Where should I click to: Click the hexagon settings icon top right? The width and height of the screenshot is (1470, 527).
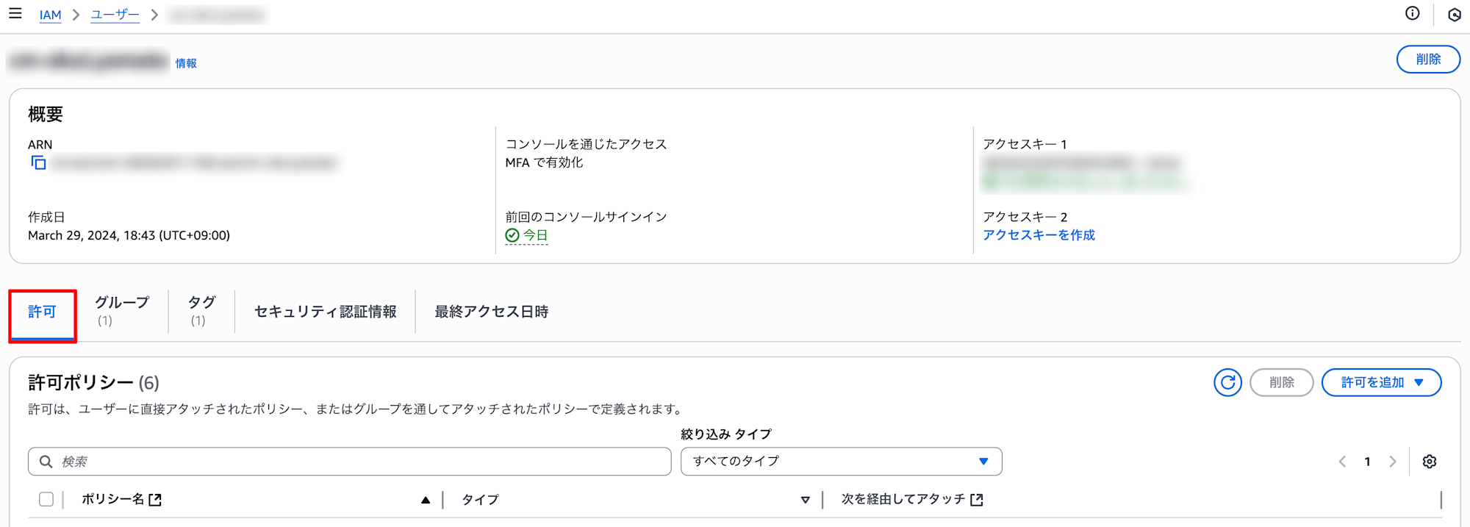pos(1454,15)
